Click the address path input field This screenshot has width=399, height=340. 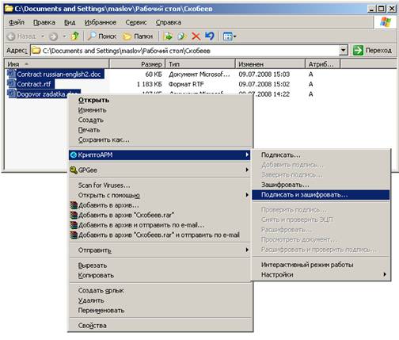point(184,51)
